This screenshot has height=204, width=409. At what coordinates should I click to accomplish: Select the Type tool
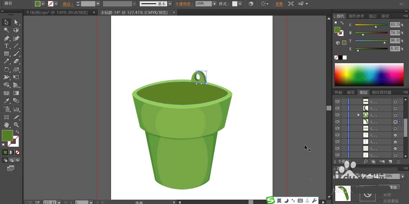(7, 46)
